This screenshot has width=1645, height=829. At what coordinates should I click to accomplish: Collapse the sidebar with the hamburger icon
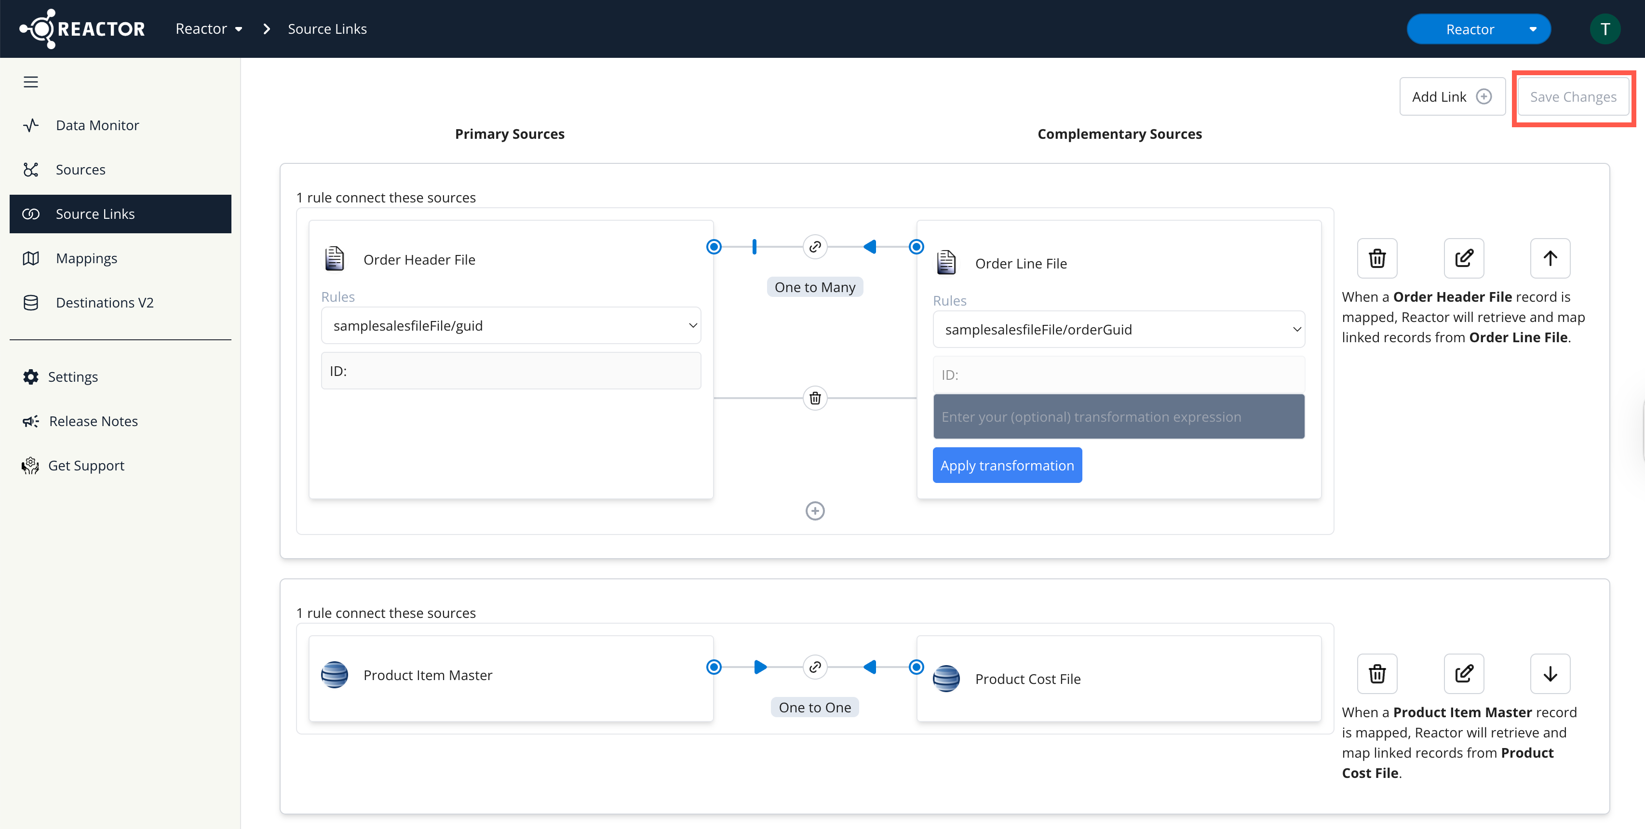coord(31,81)
